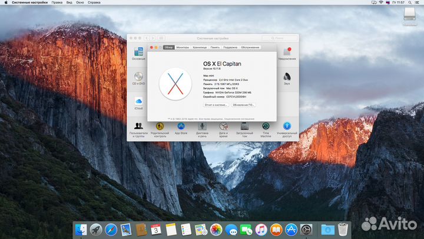
Task: Open CD и DVD preferences pane
Action: (138, 78)
